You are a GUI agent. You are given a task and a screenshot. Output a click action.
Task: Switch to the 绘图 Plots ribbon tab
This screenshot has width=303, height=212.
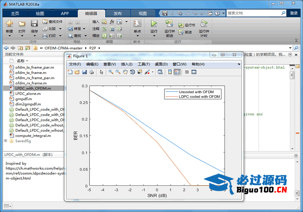pos(40,13)
